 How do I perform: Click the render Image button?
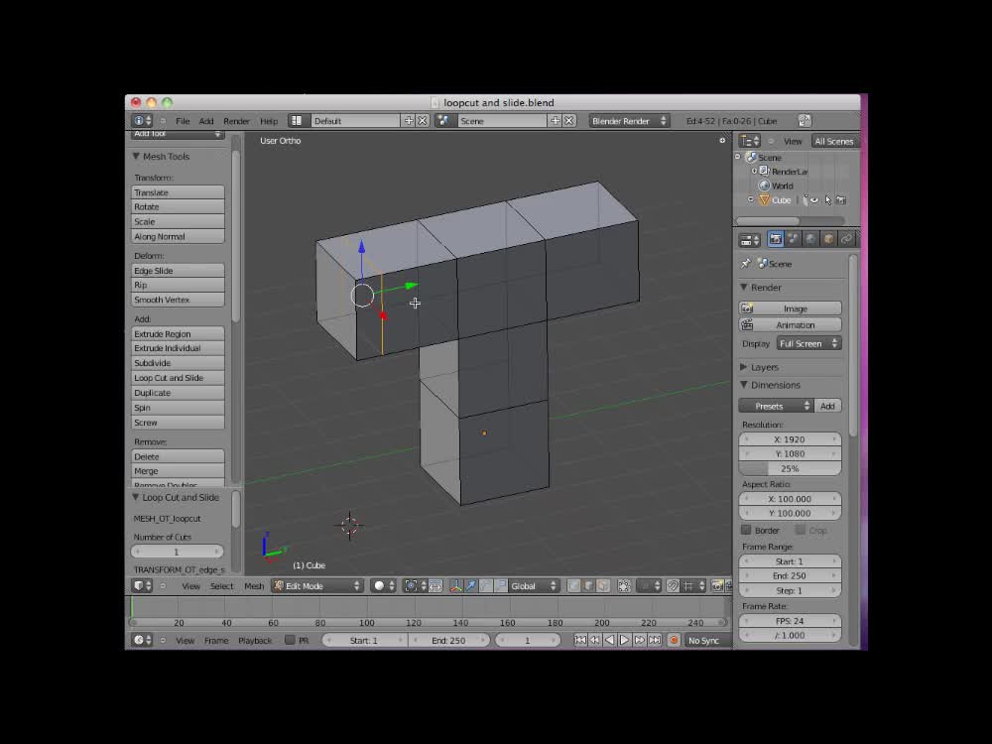click(x=791, y=309)
